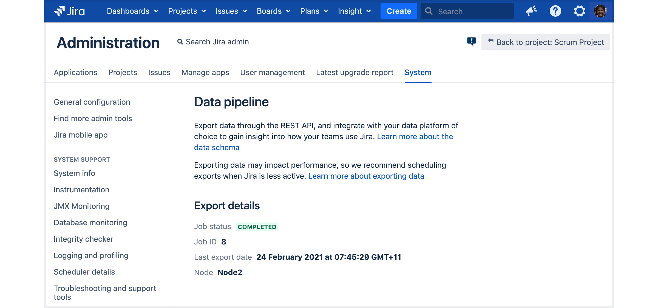
Task: Open Find more admin tools
Action: [93, 118]
